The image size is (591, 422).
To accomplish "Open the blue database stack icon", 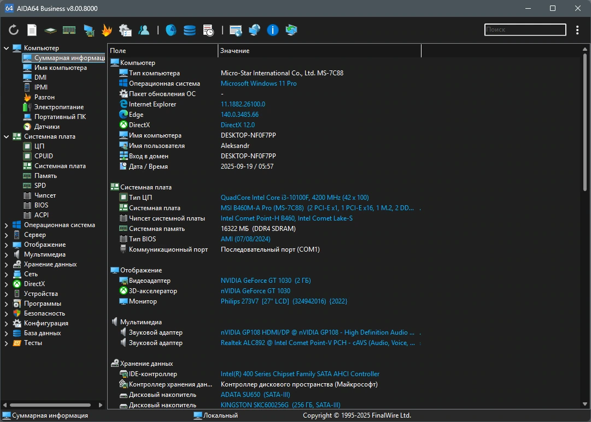I will click(x=190, y=30).
